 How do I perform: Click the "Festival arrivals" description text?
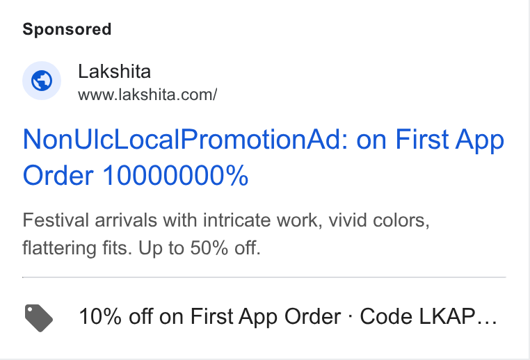click(90, 220)
